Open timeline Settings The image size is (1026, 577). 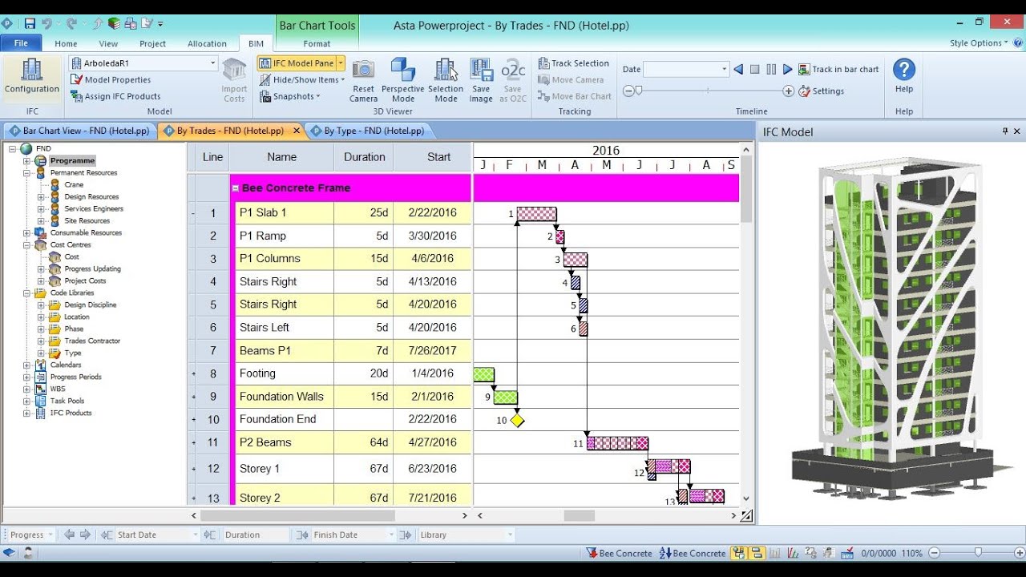click(821, 91)
